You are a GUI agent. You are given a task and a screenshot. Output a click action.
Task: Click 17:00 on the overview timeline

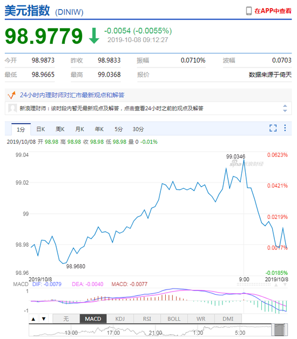pos(113,333)
